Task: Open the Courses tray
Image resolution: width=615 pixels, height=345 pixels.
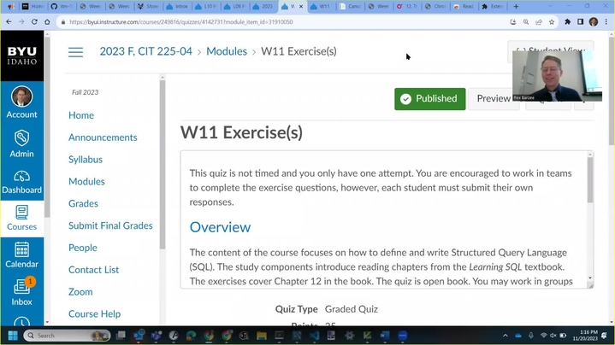Action: click(x=21, y=218)
